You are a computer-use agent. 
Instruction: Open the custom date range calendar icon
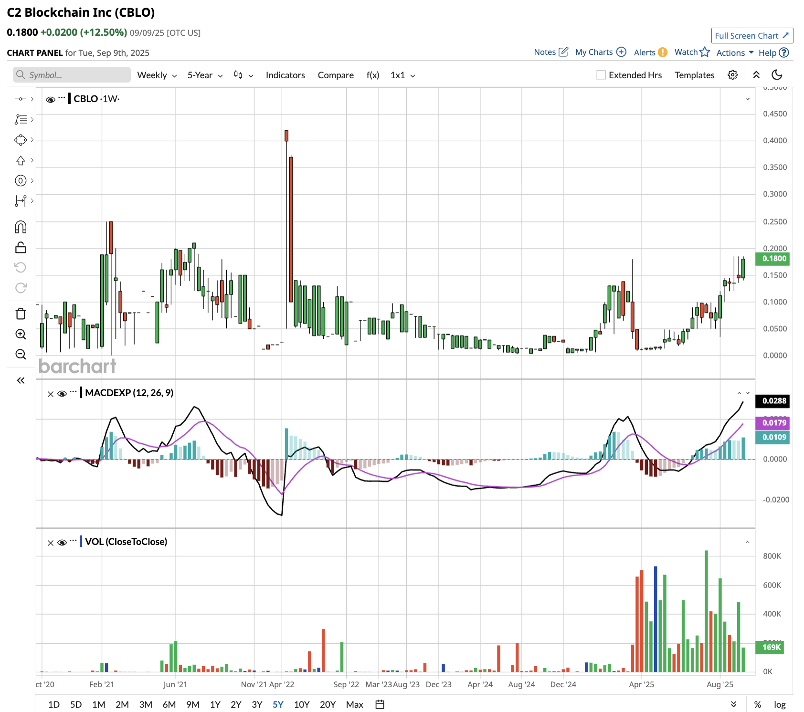[x=380, y=704]
